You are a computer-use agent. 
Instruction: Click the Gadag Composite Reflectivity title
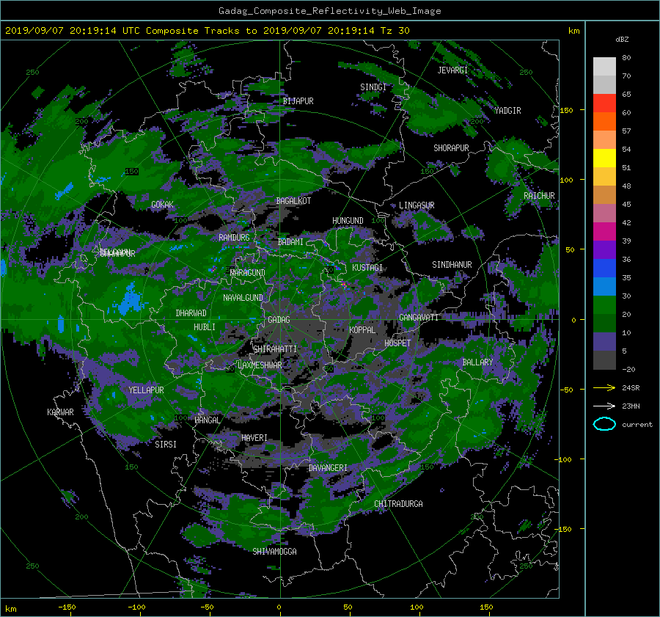tap(329, 11)
